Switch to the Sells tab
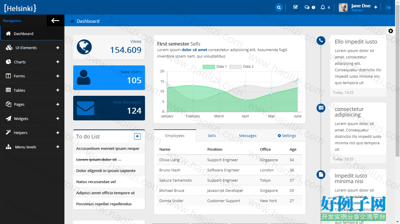Image resolution: width=400 pixels, height=224 pixels. pyautogui.click(x=212, y=136)
